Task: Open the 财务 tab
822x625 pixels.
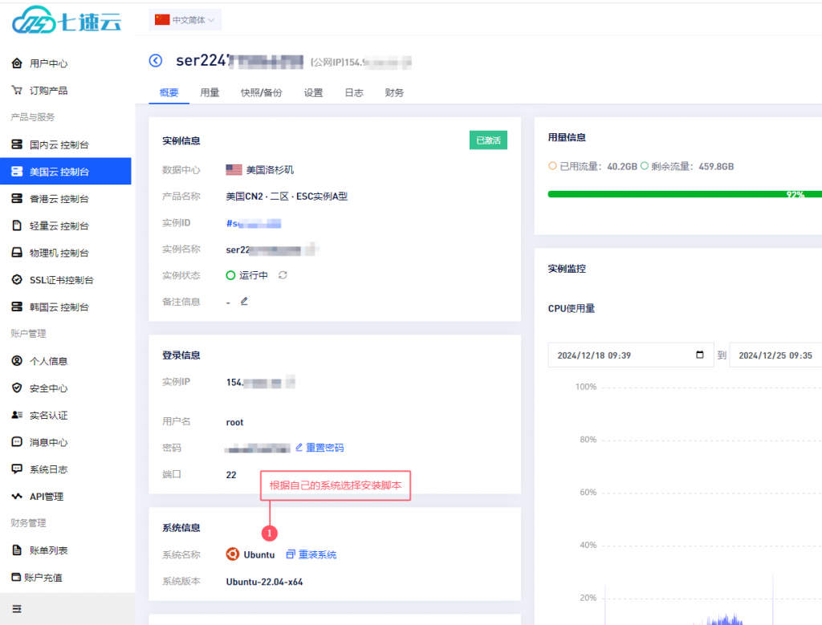Action: [393, 92]
